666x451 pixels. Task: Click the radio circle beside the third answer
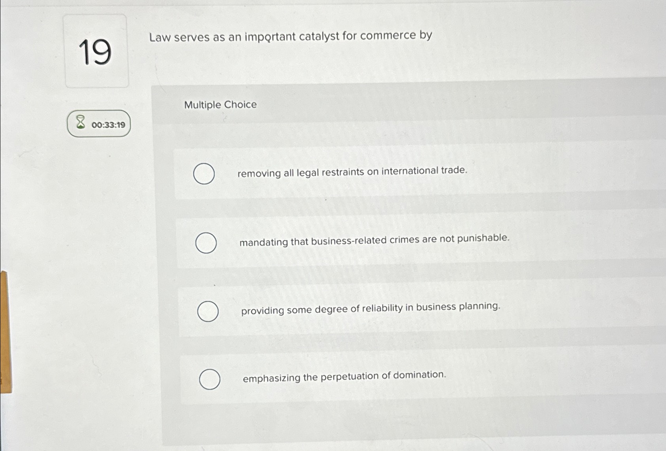click(208, 312)
